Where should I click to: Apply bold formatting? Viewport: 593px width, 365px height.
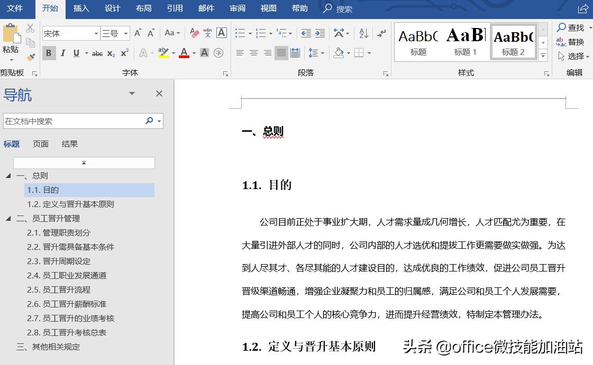tap(49, 53)
